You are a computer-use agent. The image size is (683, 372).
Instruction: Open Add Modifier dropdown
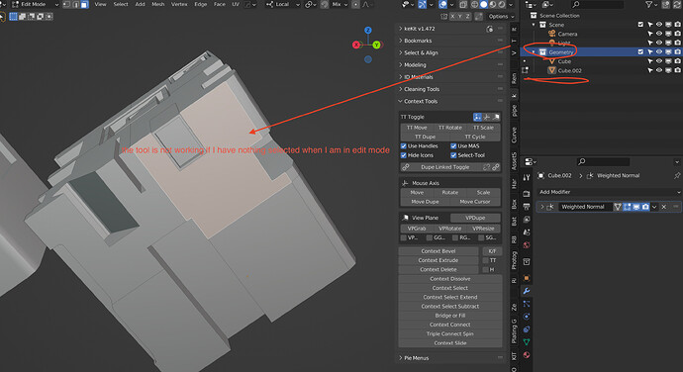point(609,192)
